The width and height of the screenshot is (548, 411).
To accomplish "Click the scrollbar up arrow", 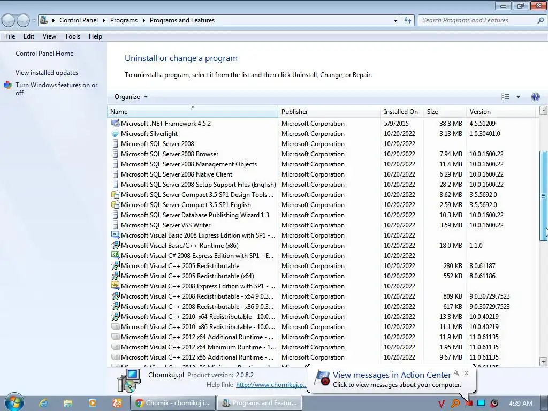I will (543, 110).
